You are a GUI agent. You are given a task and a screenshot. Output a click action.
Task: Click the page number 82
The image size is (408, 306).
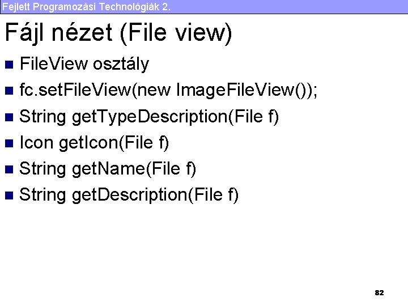[379, 292]
